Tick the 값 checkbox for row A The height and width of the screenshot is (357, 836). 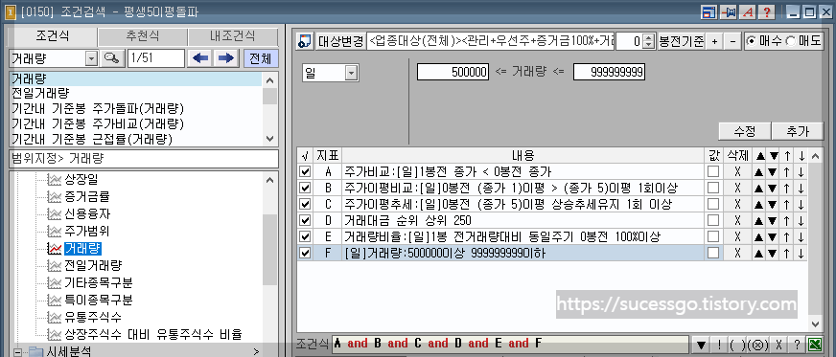(x=713, y=172)
